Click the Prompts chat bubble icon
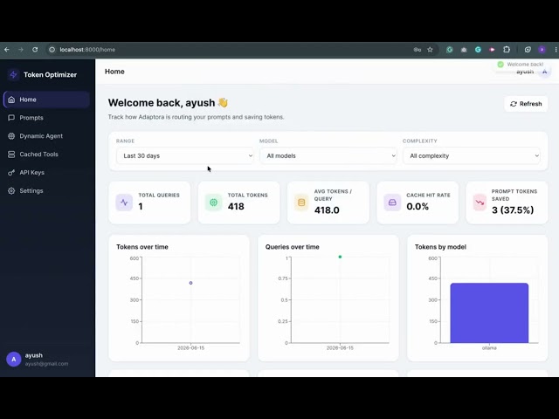The width and height of the screenshot is (559, 419). (11, 118)
